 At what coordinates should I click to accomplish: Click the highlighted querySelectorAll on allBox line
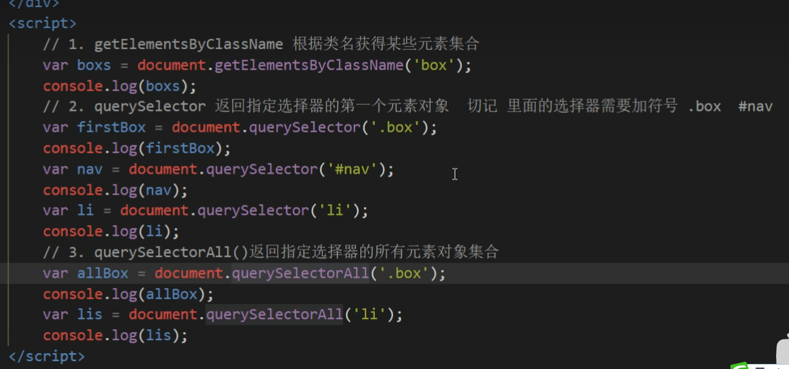pyautogui.click(x=300, y=273)
